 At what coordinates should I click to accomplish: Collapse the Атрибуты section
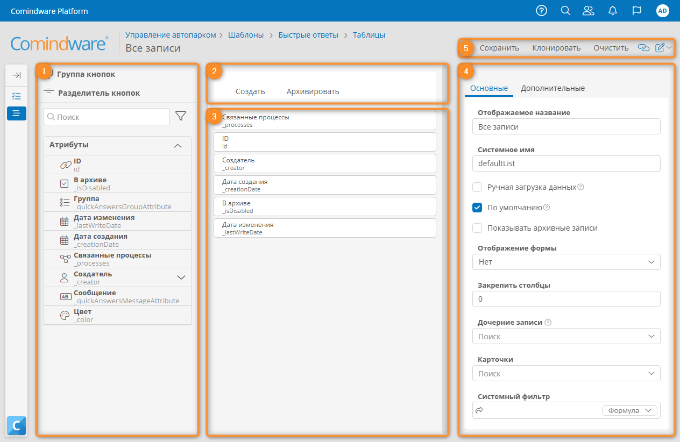tap(178, 145)
